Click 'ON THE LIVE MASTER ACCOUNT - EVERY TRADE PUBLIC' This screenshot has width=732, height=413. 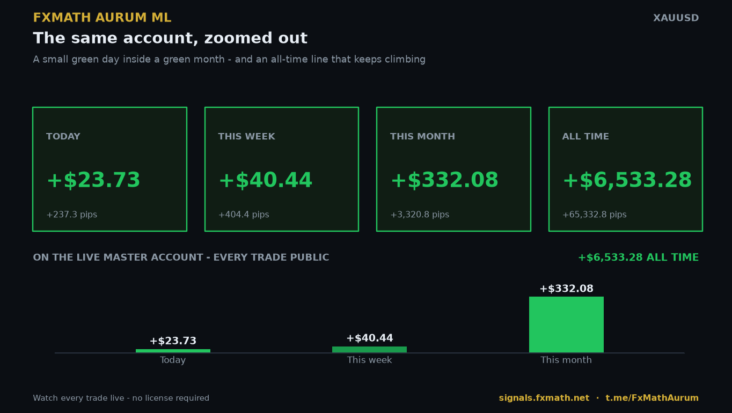(x=181, y=257)
